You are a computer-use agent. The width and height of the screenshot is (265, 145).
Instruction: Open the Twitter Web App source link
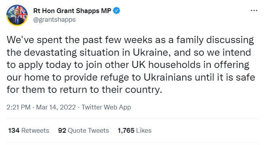(x=106, y=107)
